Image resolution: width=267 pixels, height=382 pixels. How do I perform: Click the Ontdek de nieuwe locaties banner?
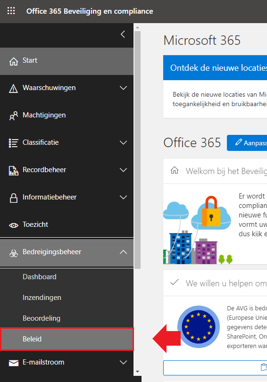pyautogui.click(x=215, y=68)
